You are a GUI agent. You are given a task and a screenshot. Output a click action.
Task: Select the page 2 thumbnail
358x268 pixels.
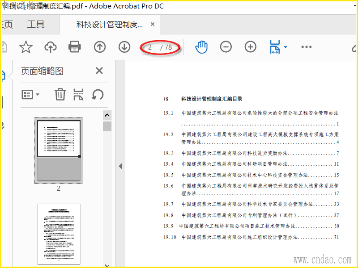click(x=59, y=151)
